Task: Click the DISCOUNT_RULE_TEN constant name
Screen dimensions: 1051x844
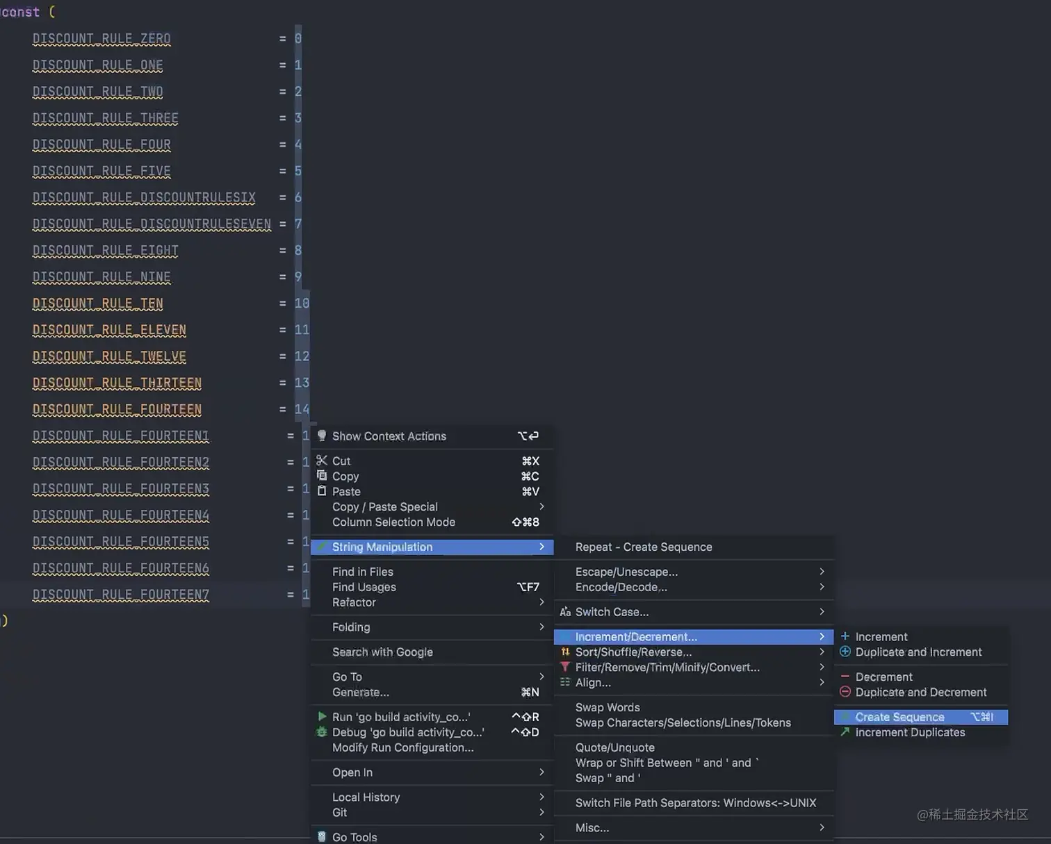Action: point(98,304)
